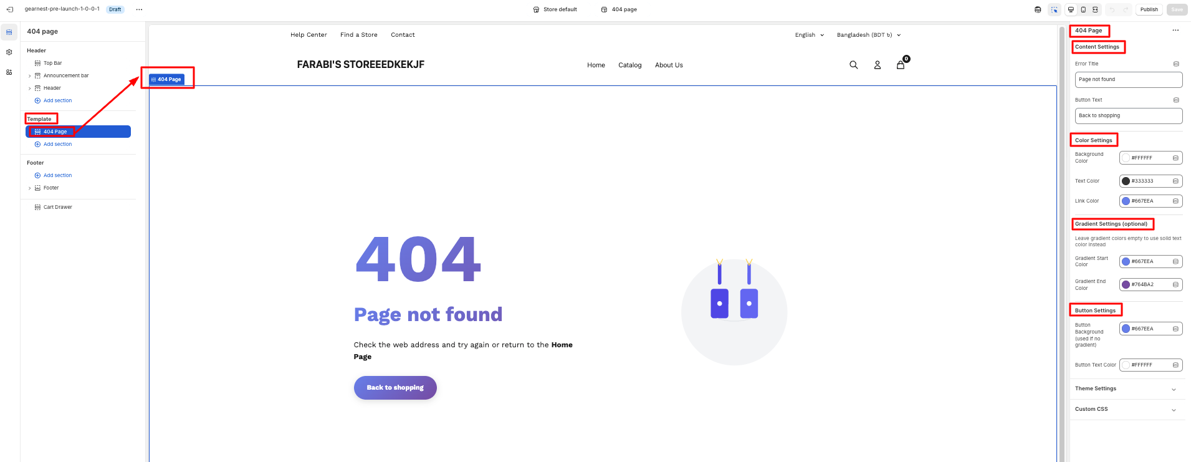Click the Publish button
The height and width of the screenshot is (462, 1191).
click(x=1149, y=9)
